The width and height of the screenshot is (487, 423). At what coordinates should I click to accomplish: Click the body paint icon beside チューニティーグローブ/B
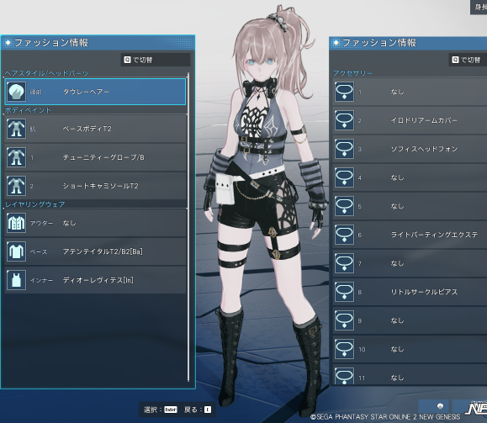(16, 157)
